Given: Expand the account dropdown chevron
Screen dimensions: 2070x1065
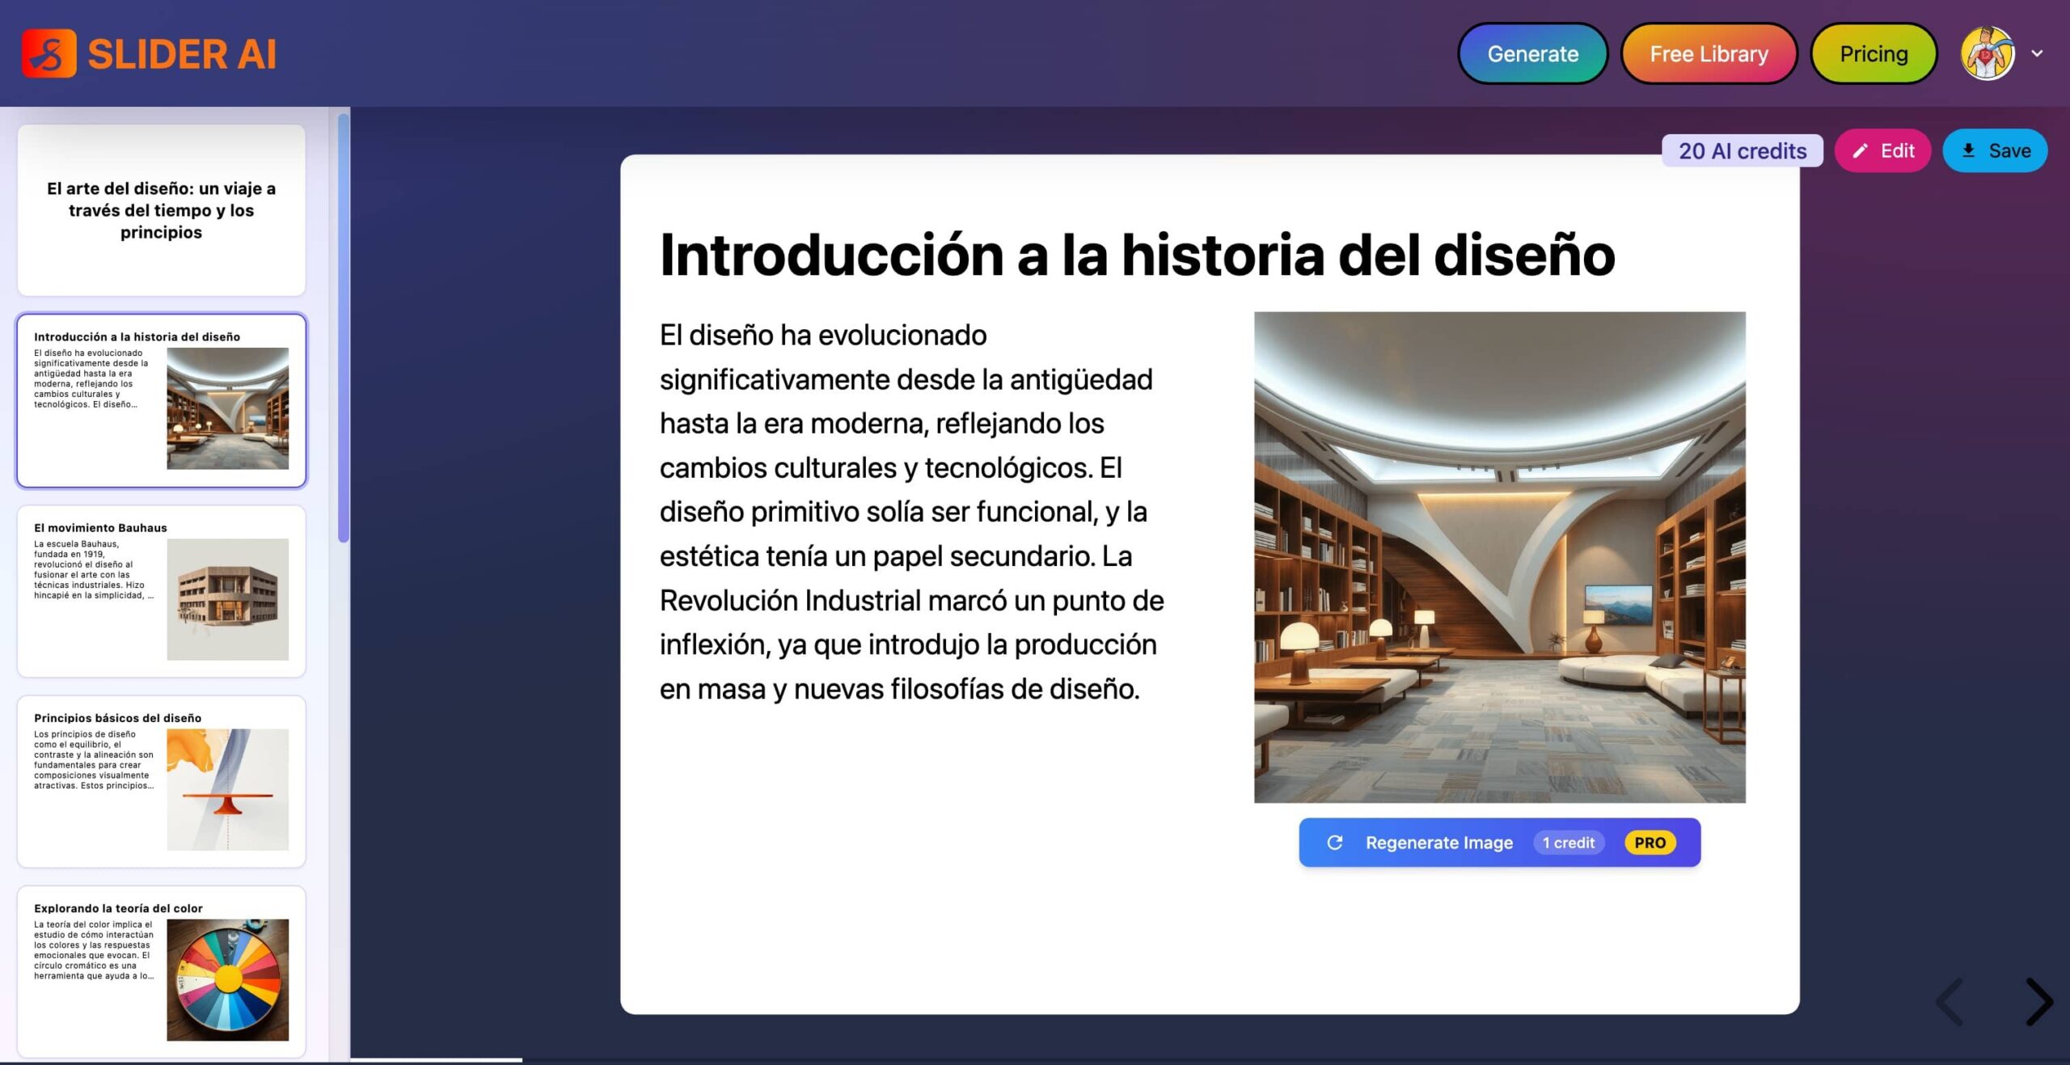Looking at the screenshot, I should [x=2037, y=54].
